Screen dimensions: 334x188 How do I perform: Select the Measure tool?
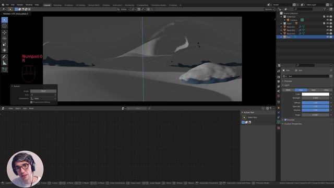[x=5, y=63]
